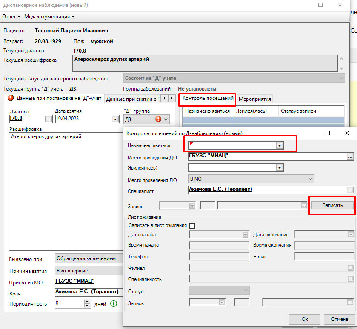Open the Причина взятия dropdown
357x329 pixels.
tap(89, 271)
